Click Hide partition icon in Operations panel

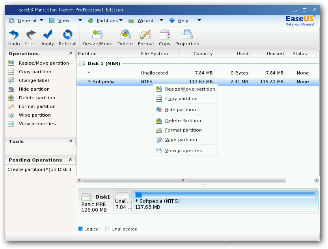(11, 89)
